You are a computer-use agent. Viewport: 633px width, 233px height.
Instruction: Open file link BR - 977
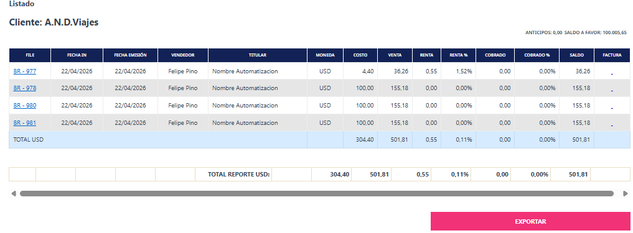[25, 71]
